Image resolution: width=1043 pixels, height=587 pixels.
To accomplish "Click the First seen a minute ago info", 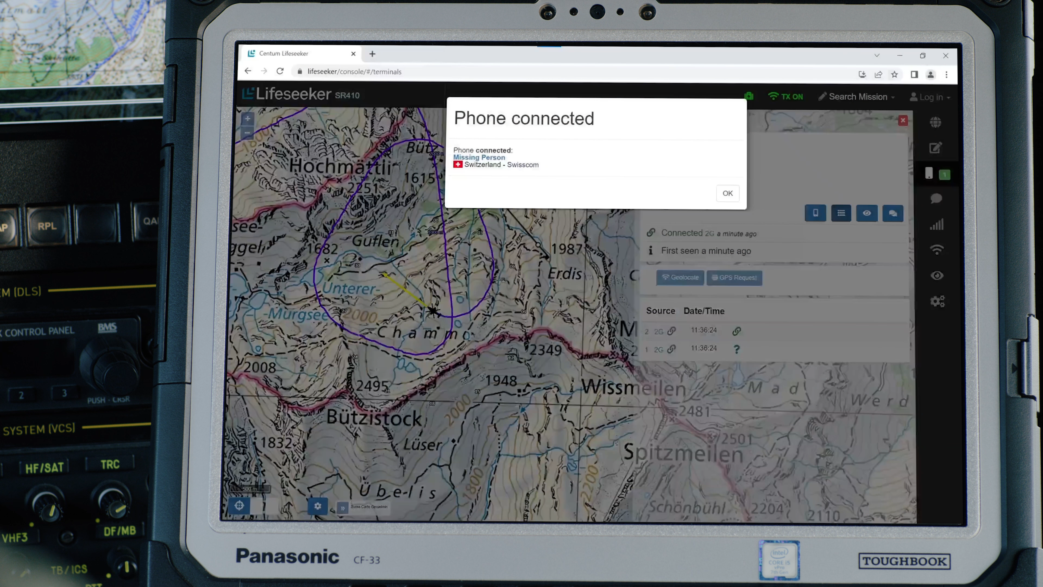I will coord(706,251).
